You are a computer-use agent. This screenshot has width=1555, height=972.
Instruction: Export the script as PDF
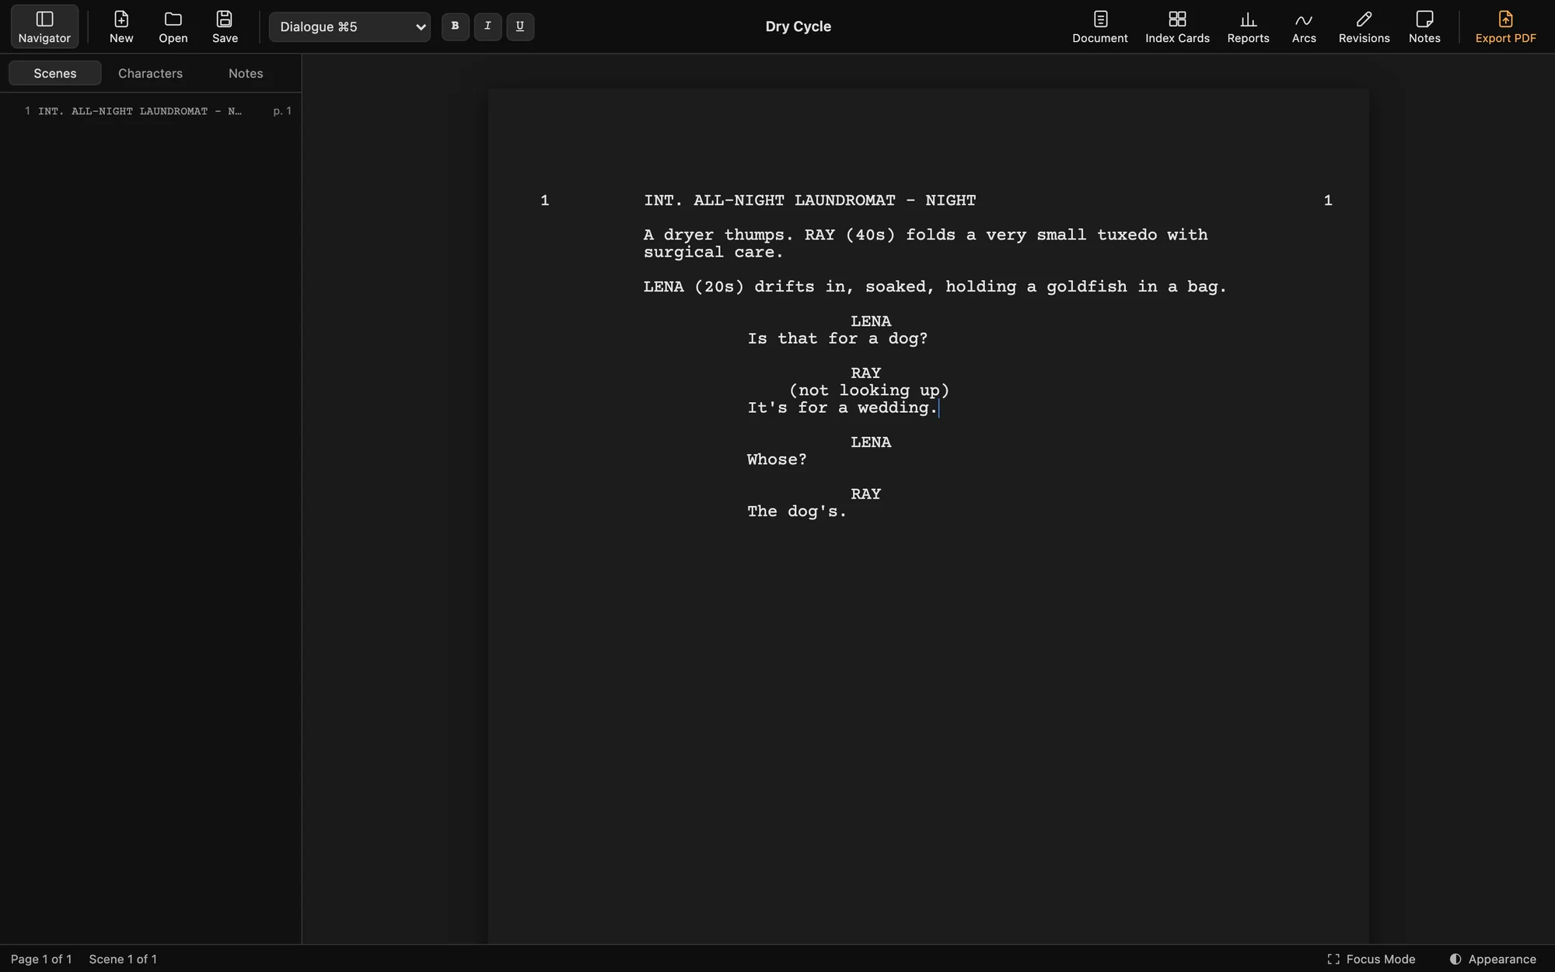tap(1505, 26)
